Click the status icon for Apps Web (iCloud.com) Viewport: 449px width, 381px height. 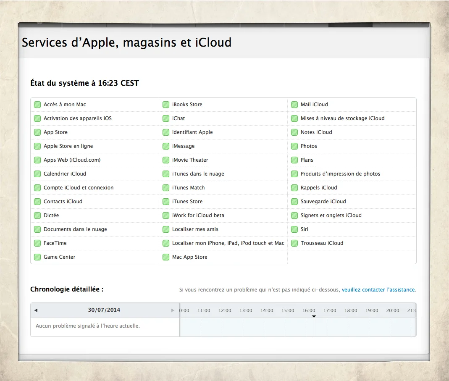pyautogui.click(x=37, y=160)
